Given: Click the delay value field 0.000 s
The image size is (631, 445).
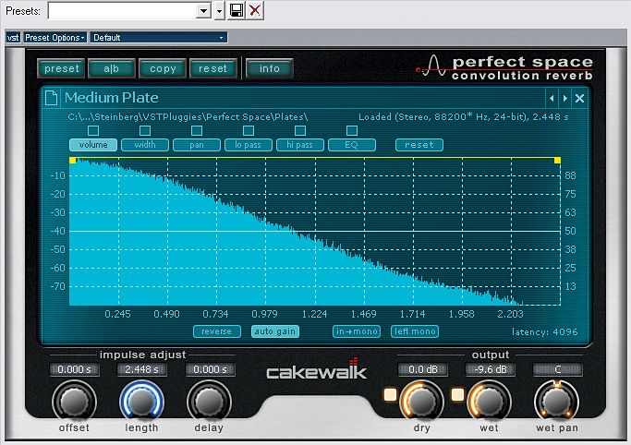Looking at the screenshot, I should (210, 369).
